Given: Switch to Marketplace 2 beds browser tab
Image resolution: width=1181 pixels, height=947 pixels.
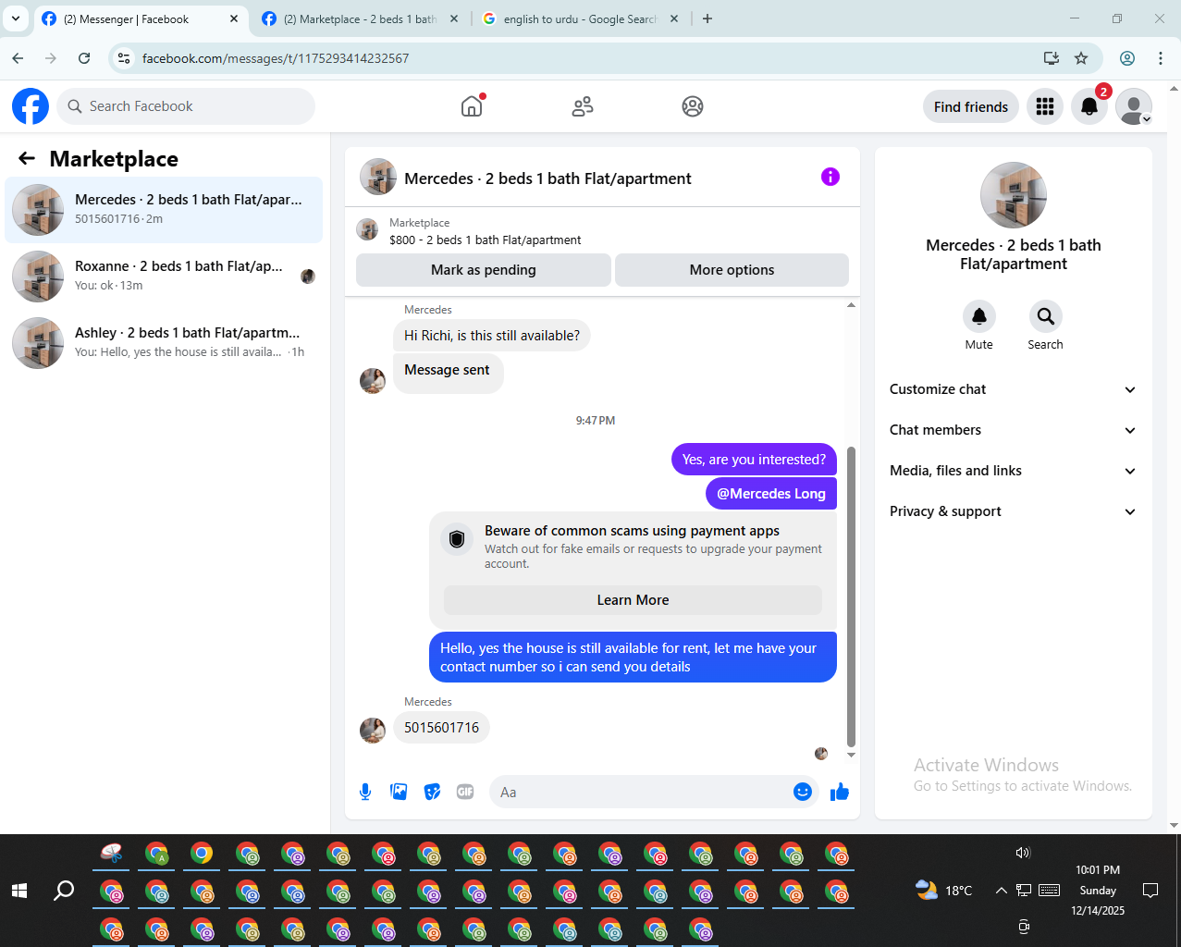Looking at the screenshot, I should tap(360, 18).
